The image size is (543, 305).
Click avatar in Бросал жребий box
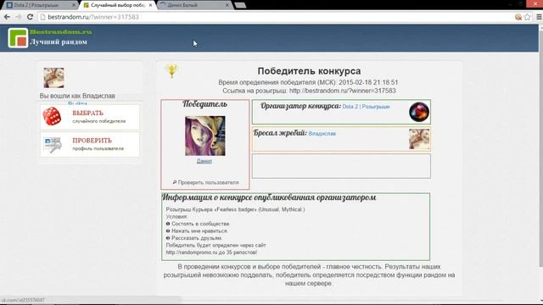click(419, 139)
